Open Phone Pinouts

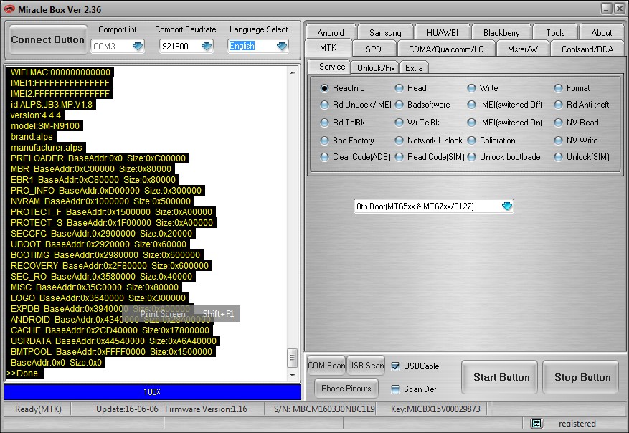pyautogui.click(x=346, y=388)
